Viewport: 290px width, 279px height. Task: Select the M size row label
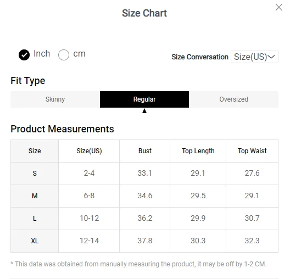(x=35, y=196)
